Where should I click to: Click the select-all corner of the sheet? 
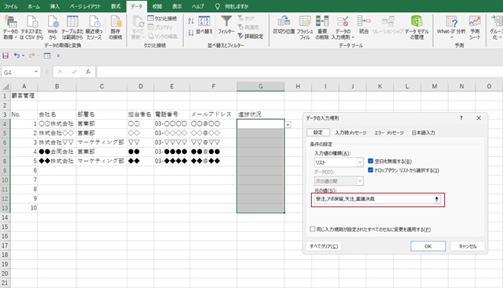(x=5, y=86)
